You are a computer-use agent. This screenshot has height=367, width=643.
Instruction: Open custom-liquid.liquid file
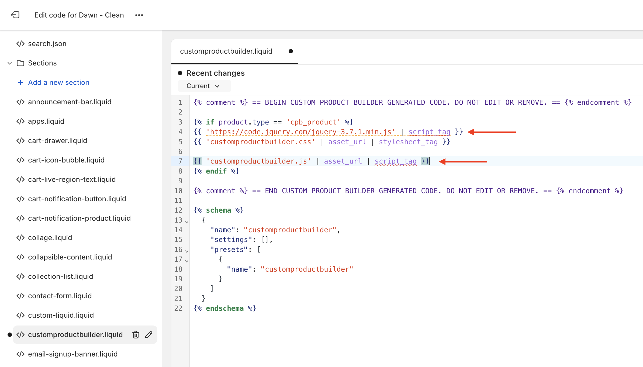tap(61, 315)
